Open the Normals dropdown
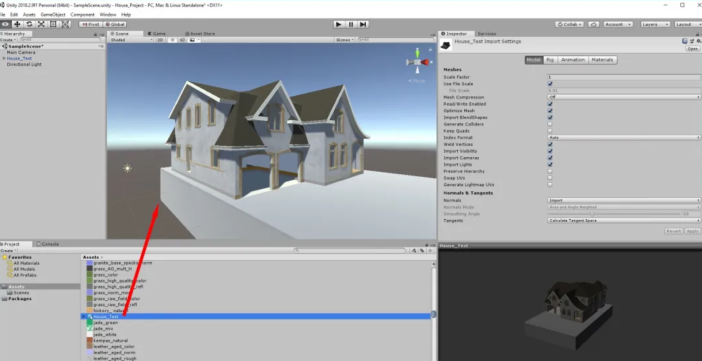Viewport: 702px width, 361px height. (623, 200)
